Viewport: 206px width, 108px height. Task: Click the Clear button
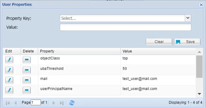[159, 42]
